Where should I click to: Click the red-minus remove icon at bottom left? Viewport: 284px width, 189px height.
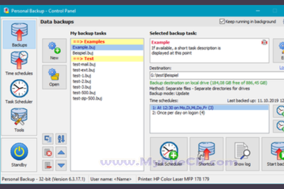click(48, 165)
